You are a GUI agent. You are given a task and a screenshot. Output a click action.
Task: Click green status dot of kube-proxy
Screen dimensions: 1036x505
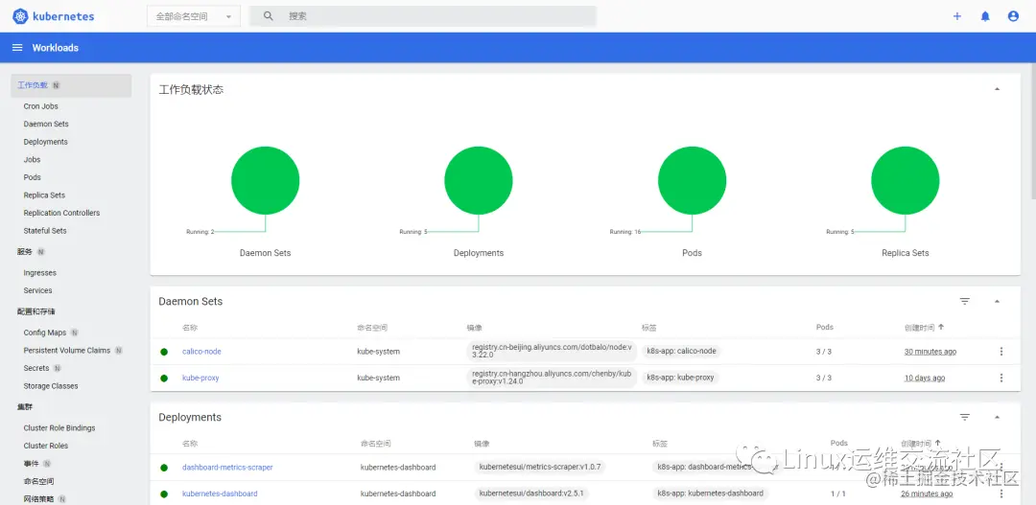pyautogui.click(x=164, y=379)
